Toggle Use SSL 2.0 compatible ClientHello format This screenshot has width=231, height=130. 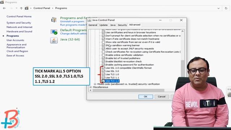coord(104,68)
